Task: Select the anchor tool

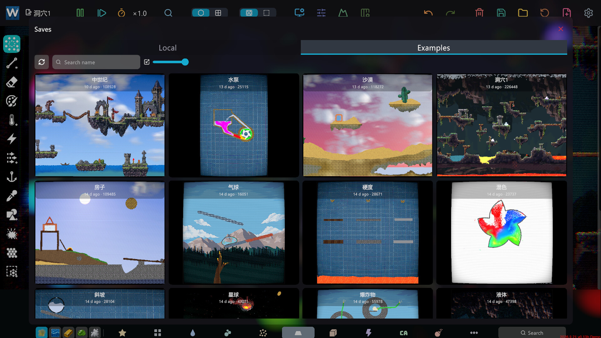Action: [x=12, y=177]
